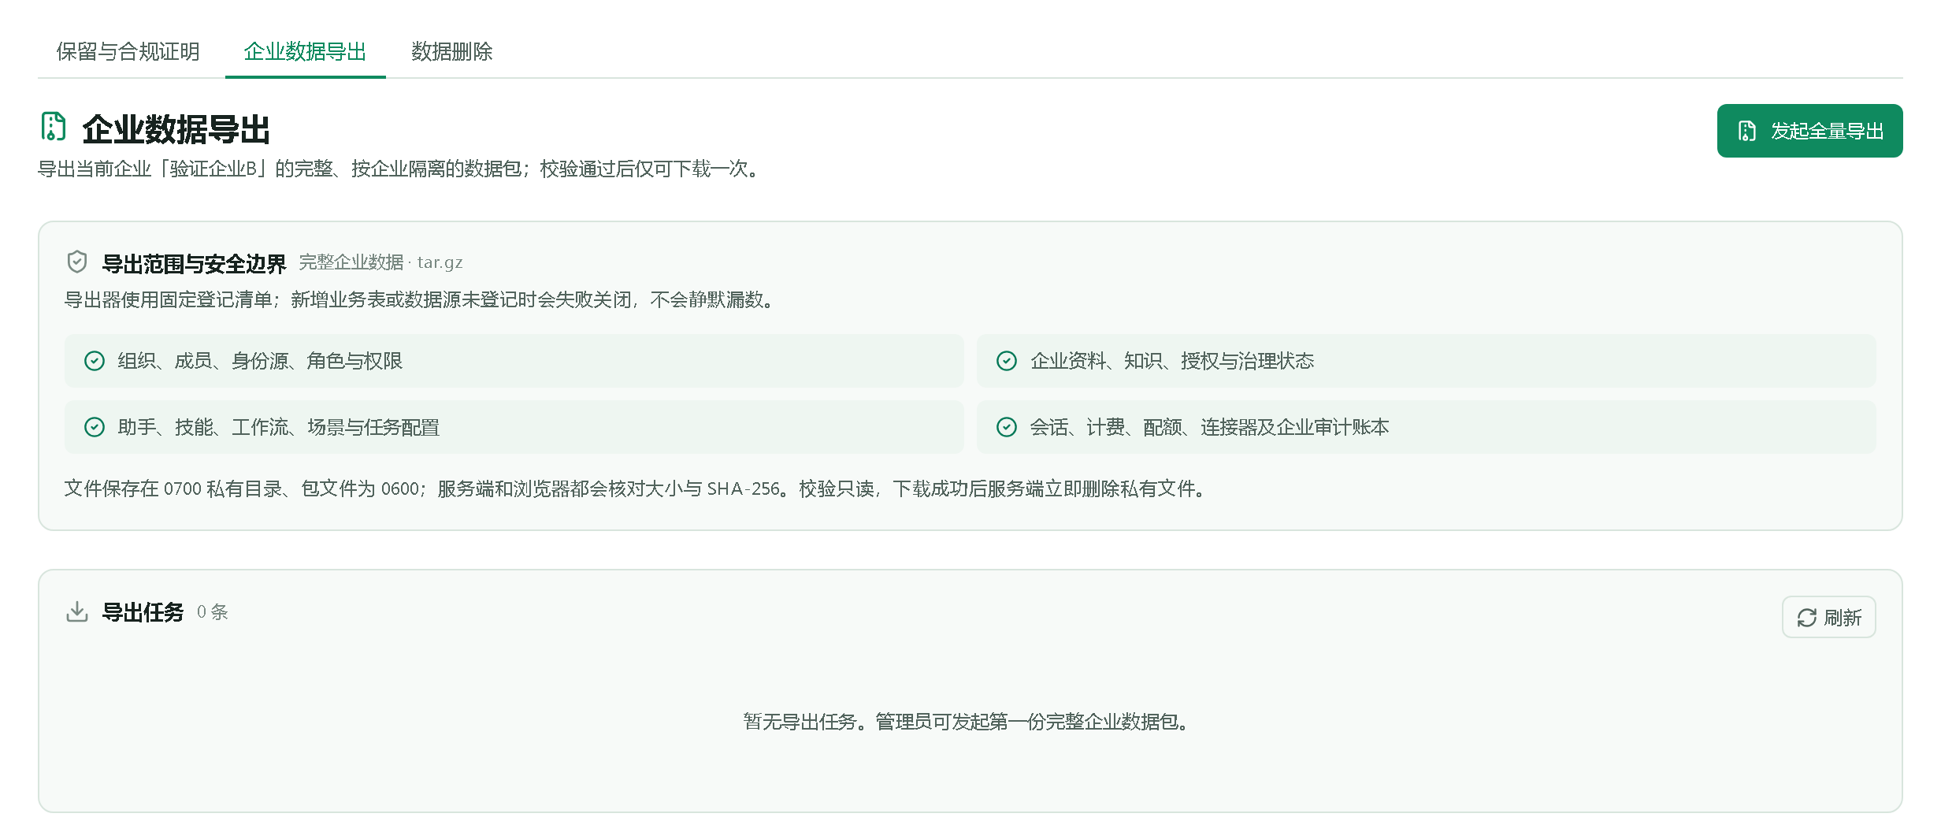The width and height of the screenshot is (1941, 832).
Task: Click the check icon for 组织、成员、身份源、角色与权限
Action: [95, 361]
